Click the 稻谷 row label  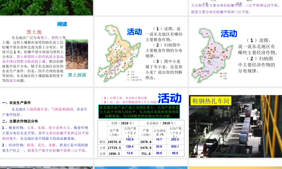coord(103,142)
